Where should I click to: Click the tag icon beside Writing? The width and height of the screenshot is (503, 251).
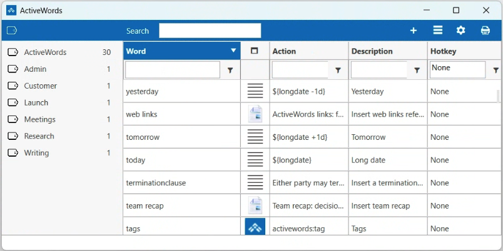coord(13,153)
